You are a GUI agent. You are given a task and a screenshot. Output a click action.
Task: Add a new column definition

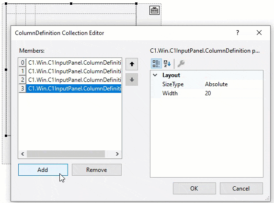[43, 169]
